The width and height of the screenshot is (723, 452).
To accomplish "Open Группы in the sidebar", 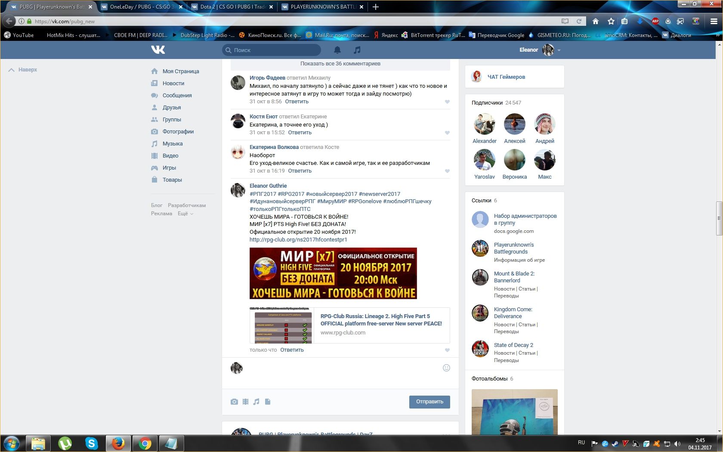I will pyautogui.click(x=172, y=120).
